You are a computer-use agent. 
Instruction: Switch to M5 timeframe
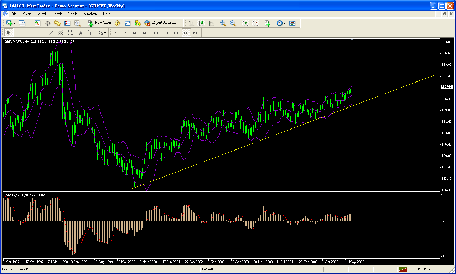pyautogui.click(x=126, y=33)
